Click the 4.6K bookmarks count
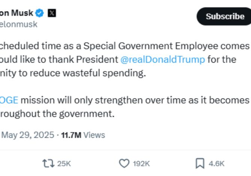The height and width of the screenshot is (176, 251). (x=217, y=164)
